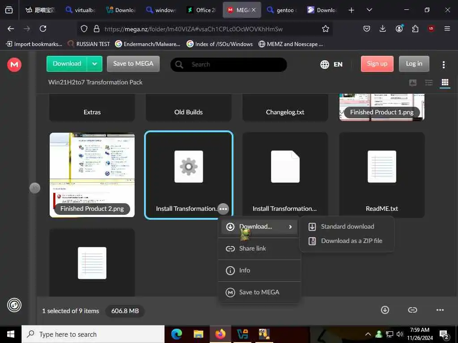This screenshot has width=458, height=343.
Task: Open the EN language selector
Action: click(331, 64)
